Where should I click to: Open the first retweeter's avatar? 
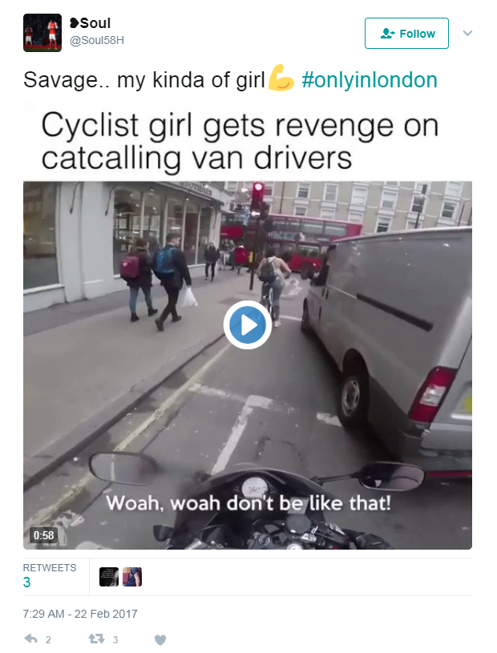(x=109, y=577)
